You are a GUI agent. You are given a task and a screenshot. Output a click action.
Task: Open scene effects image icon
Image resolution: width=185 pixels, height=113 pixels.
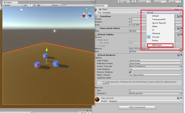(39, 5)
